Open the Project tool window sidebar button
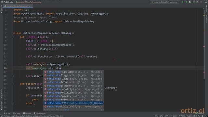208x117 pixels. 1,9
